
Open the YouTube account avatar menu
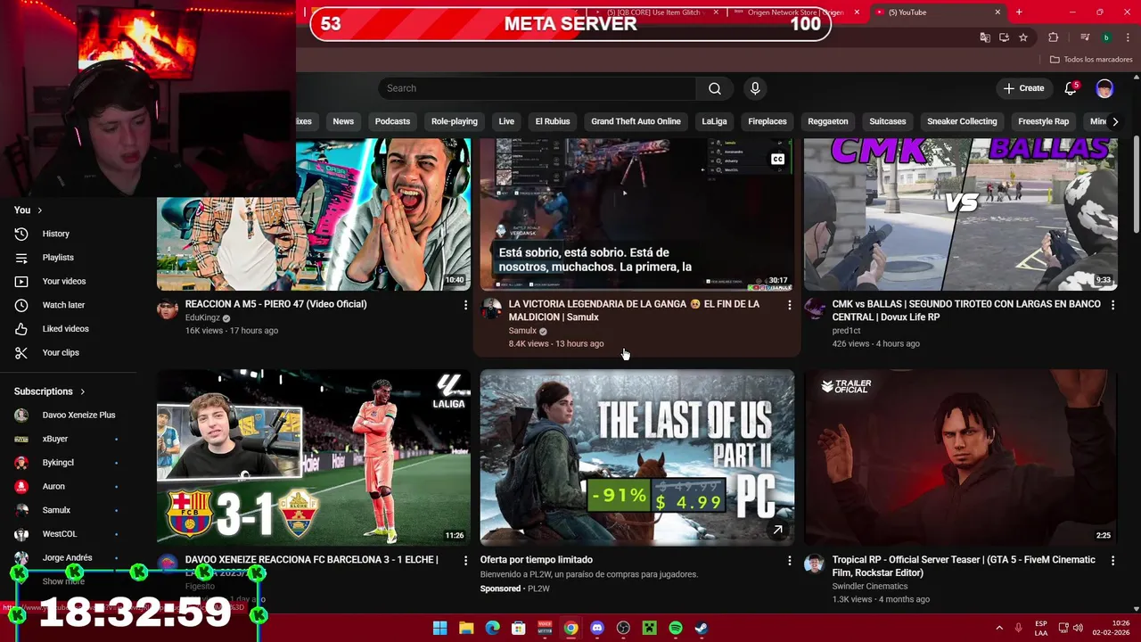1104,88
